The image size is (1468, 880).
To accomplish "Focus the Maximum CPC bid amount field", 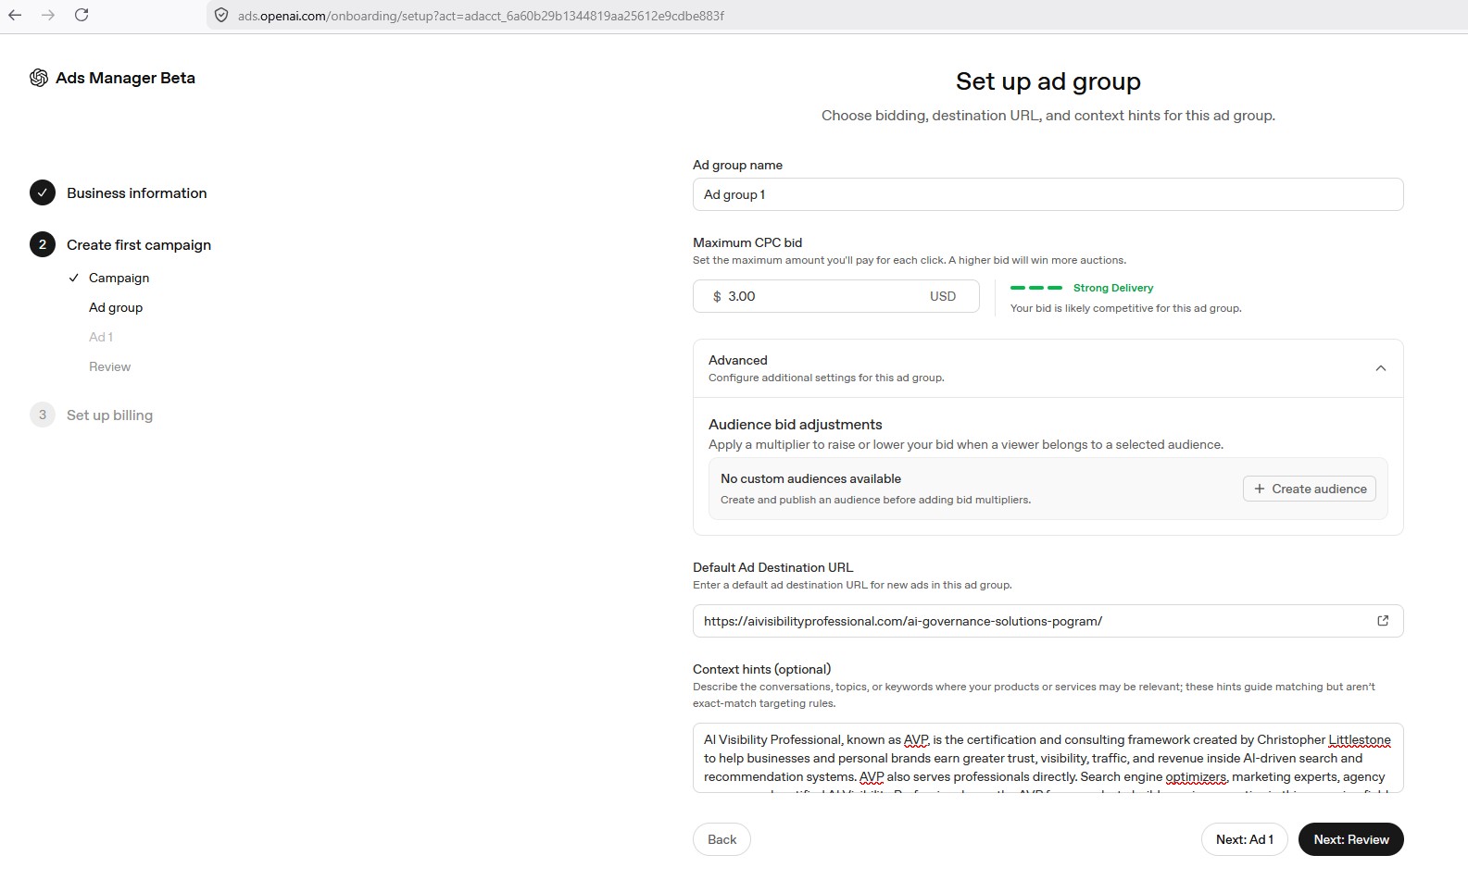I will point(836,296).
